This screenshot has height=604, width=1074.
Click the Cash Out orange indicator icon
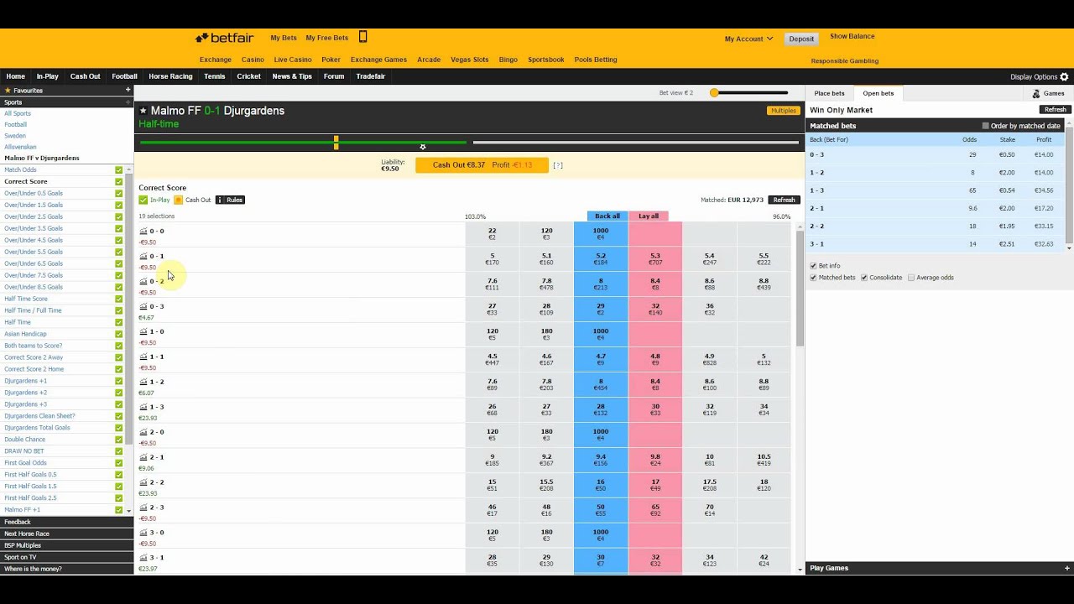tap(178, 200)
